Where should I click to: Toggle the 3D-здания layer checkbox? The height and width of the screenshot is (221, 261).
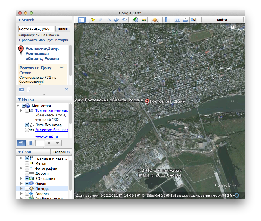pyautogui.click(x=27, y=178)
